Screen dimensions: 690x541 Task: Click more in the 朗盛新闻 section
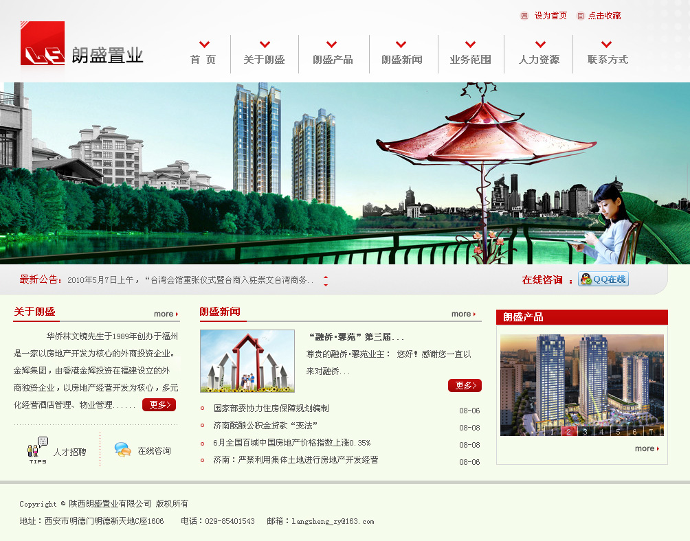click(463, 314)
